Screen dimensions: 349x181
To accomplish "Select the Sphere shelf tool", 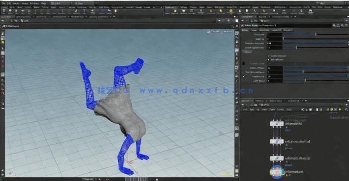I will tap(10, 11).
